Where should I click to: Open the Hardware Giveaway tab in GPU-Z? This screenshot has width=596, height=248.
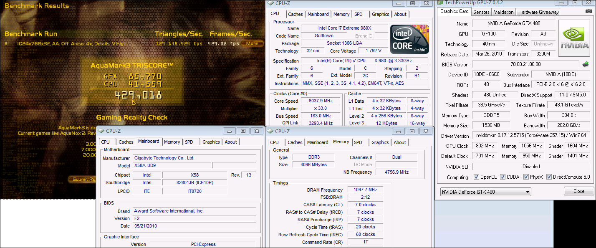click(x=538, y=12)
